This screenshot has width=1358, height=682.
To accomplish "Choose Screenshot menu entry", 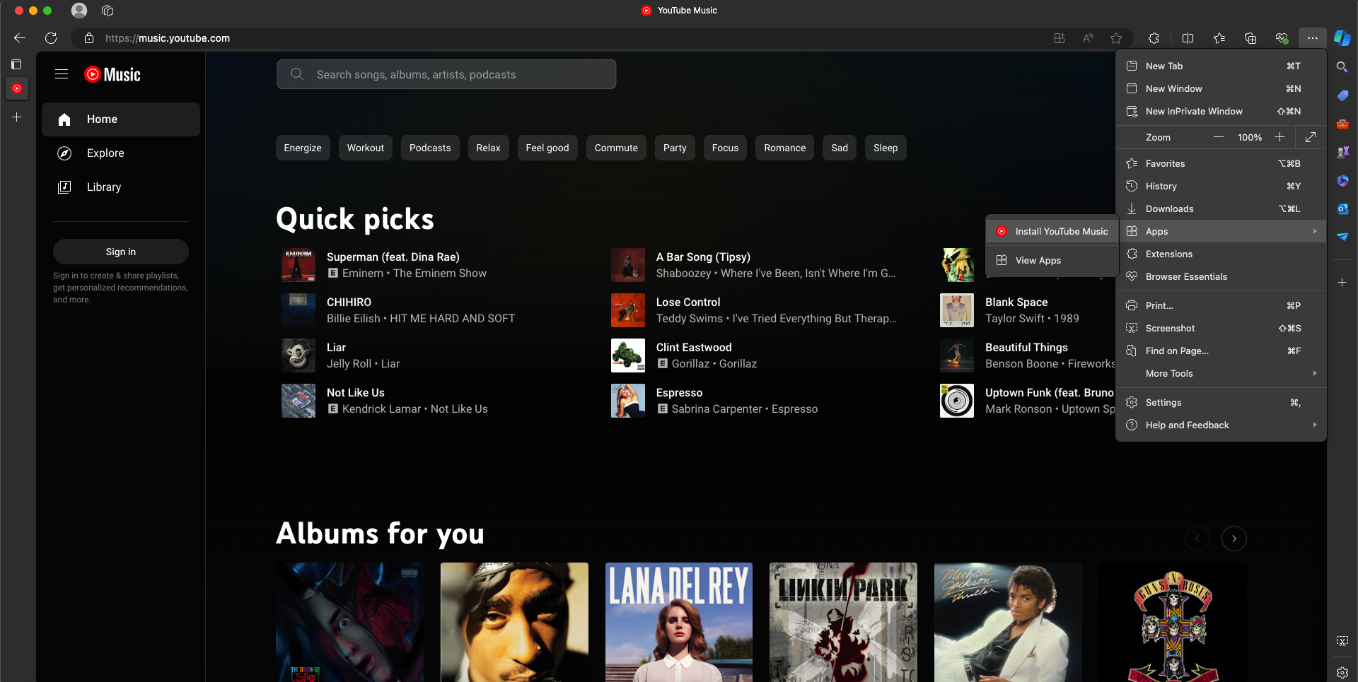I will click(1221, 328).
